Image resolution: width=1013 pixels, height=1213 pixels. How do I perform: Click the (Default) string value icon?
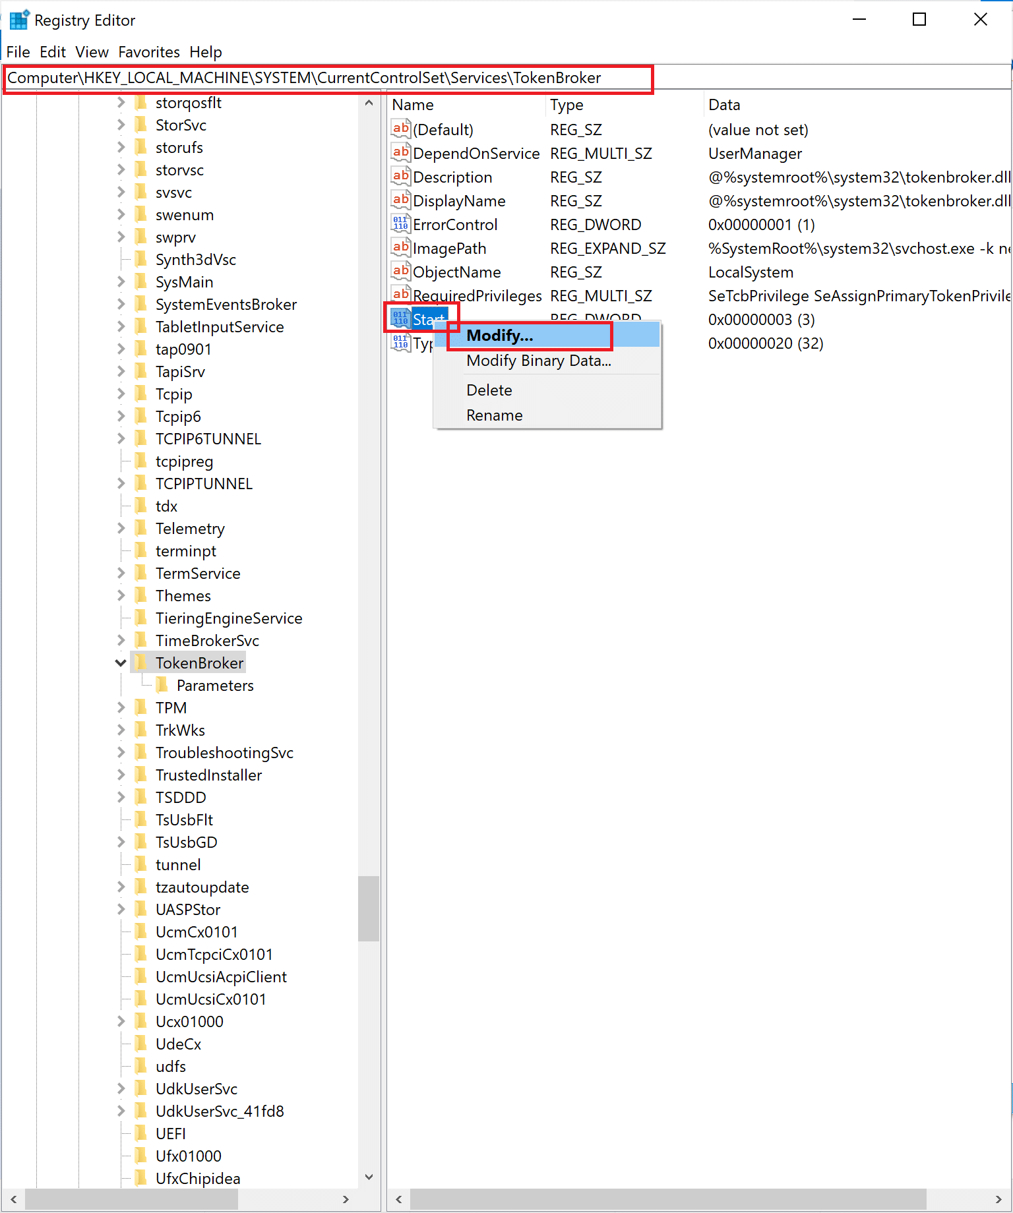click(x=400, y=129)
